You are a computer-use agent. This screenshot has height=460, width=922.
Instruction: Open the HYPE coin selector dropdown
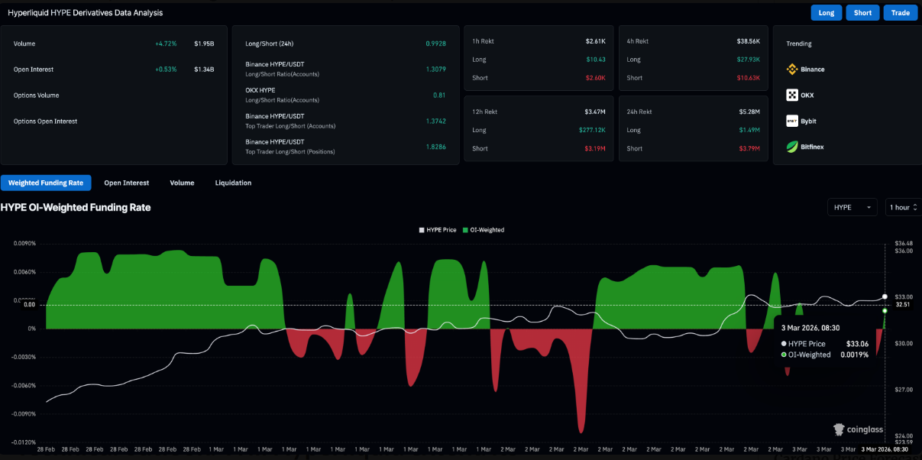(x=852, y=207)
